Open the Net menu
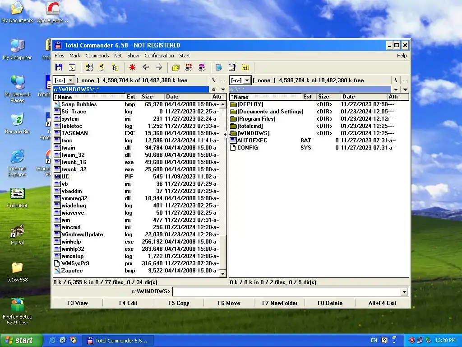The width and height of the screenshot is (462, 347). click(118, 56)
